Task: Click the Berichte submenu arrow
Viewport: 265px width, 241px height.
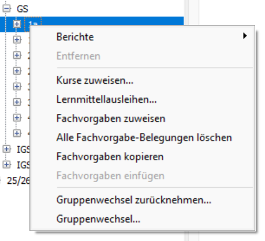Action: pyautogui.click(x=245, y=36)
